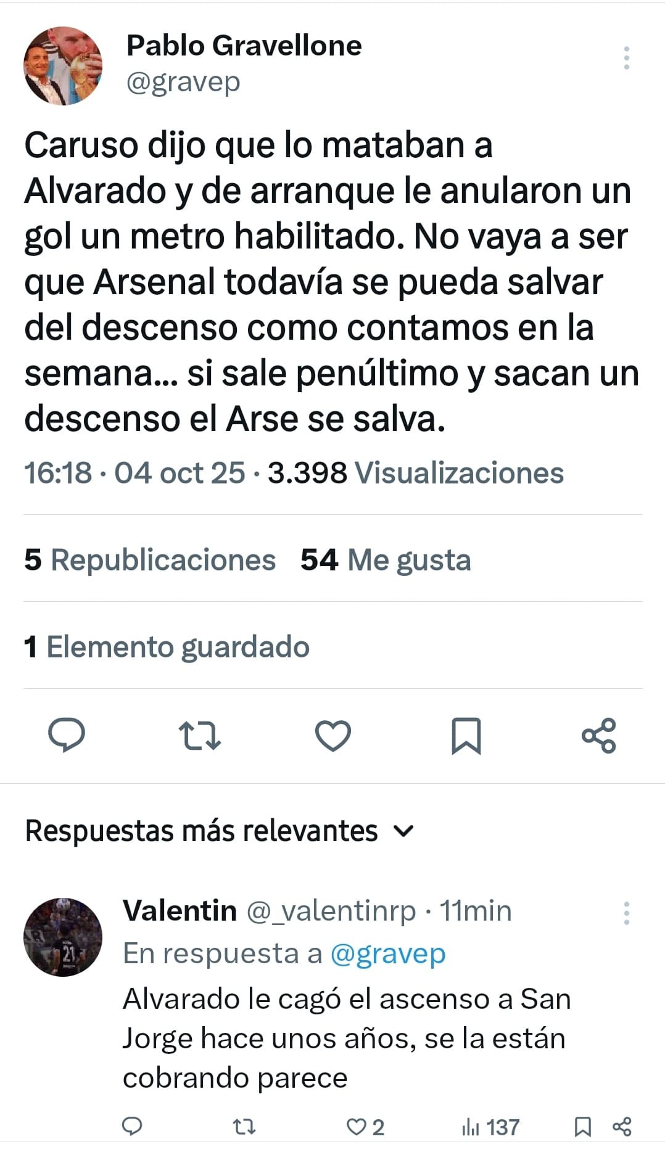The height and width of the screenshot is (1163, 665).
Task: View the 54 Me gusta list
Action: 386,560
